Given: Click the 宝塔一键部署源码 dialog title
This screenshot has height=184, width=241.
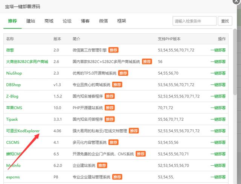Looking at the screenshot, I should pos(23,7).
